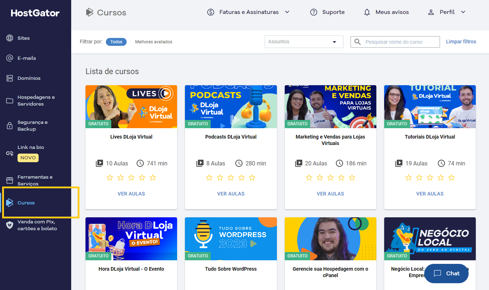The width and height of the screenshot is (489, 290).
Task: Click the bell icon for Meus avisos
Action: pyautogui.click(x=367, y=12)
